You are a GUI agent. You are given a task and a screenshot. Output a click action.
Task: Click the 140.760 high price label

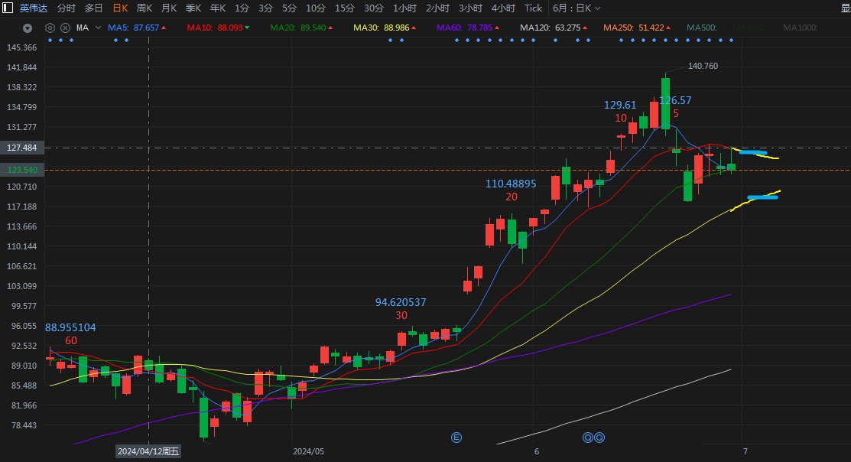(703, 66)
